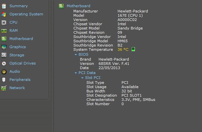Viewport: 202px width, 132px height.
Task: Click the Summary sidebar icon
Action: [x=4, y=6]
